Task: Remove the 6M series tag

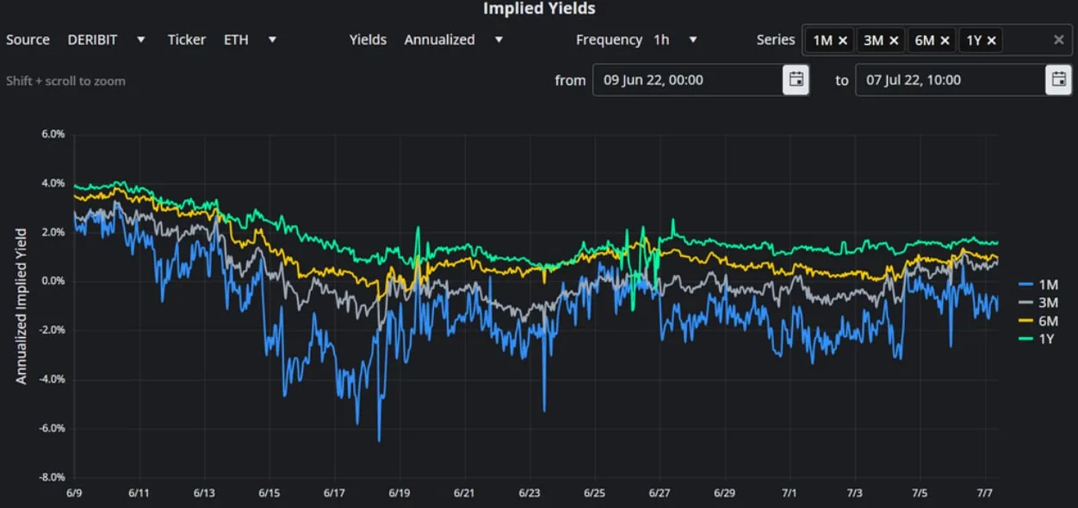Action: point(945,40)
